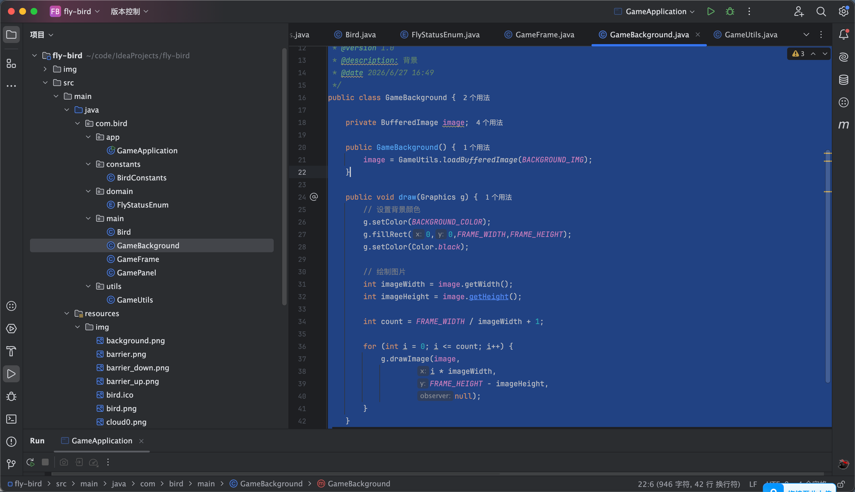This screenshot has height=492, width=855.
Task: Close the GameBackground.java tab
Action: point(698,34)
